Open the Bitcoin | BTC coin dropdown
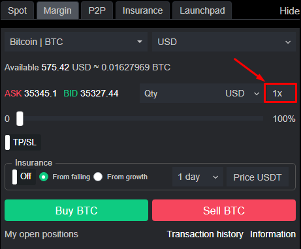301x249 pixels. point(76,42)
